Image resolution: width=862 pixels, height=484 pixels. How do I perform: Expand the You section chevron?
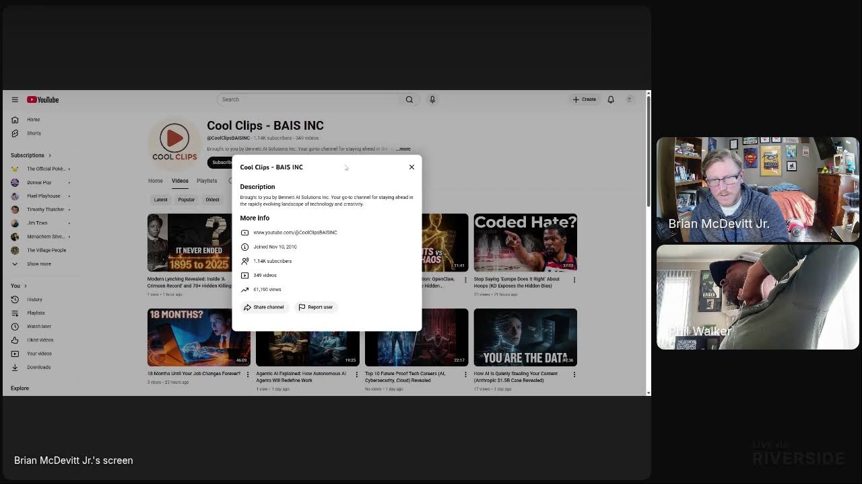point(26,286)
